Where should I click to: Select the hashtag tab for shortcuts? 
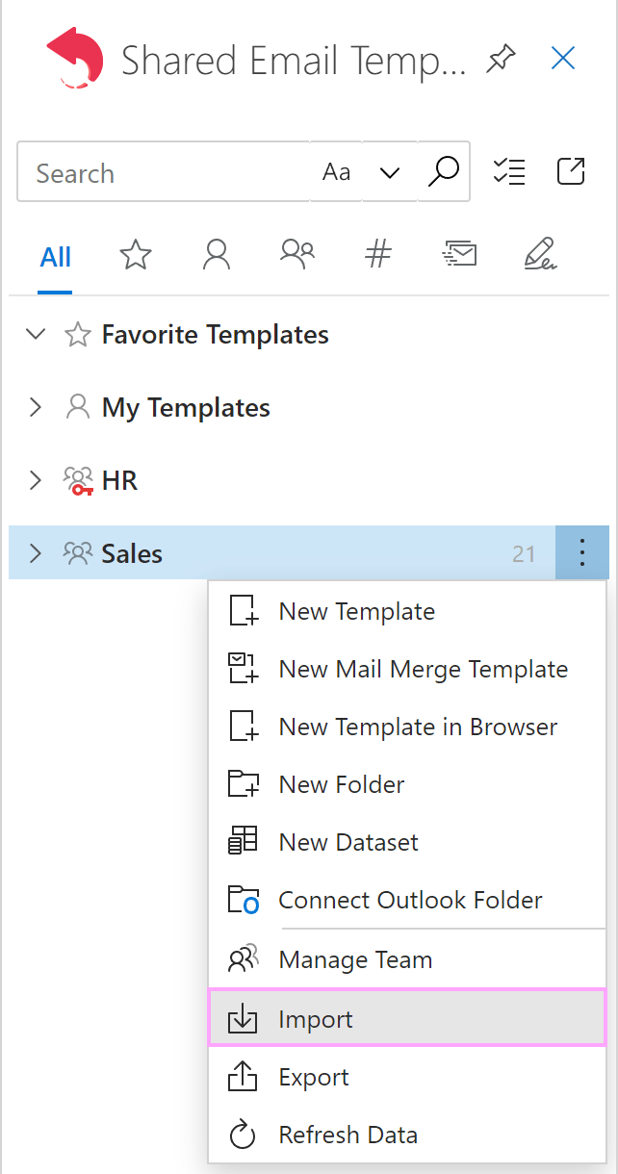pyautogui.click(x=377, y=254)
